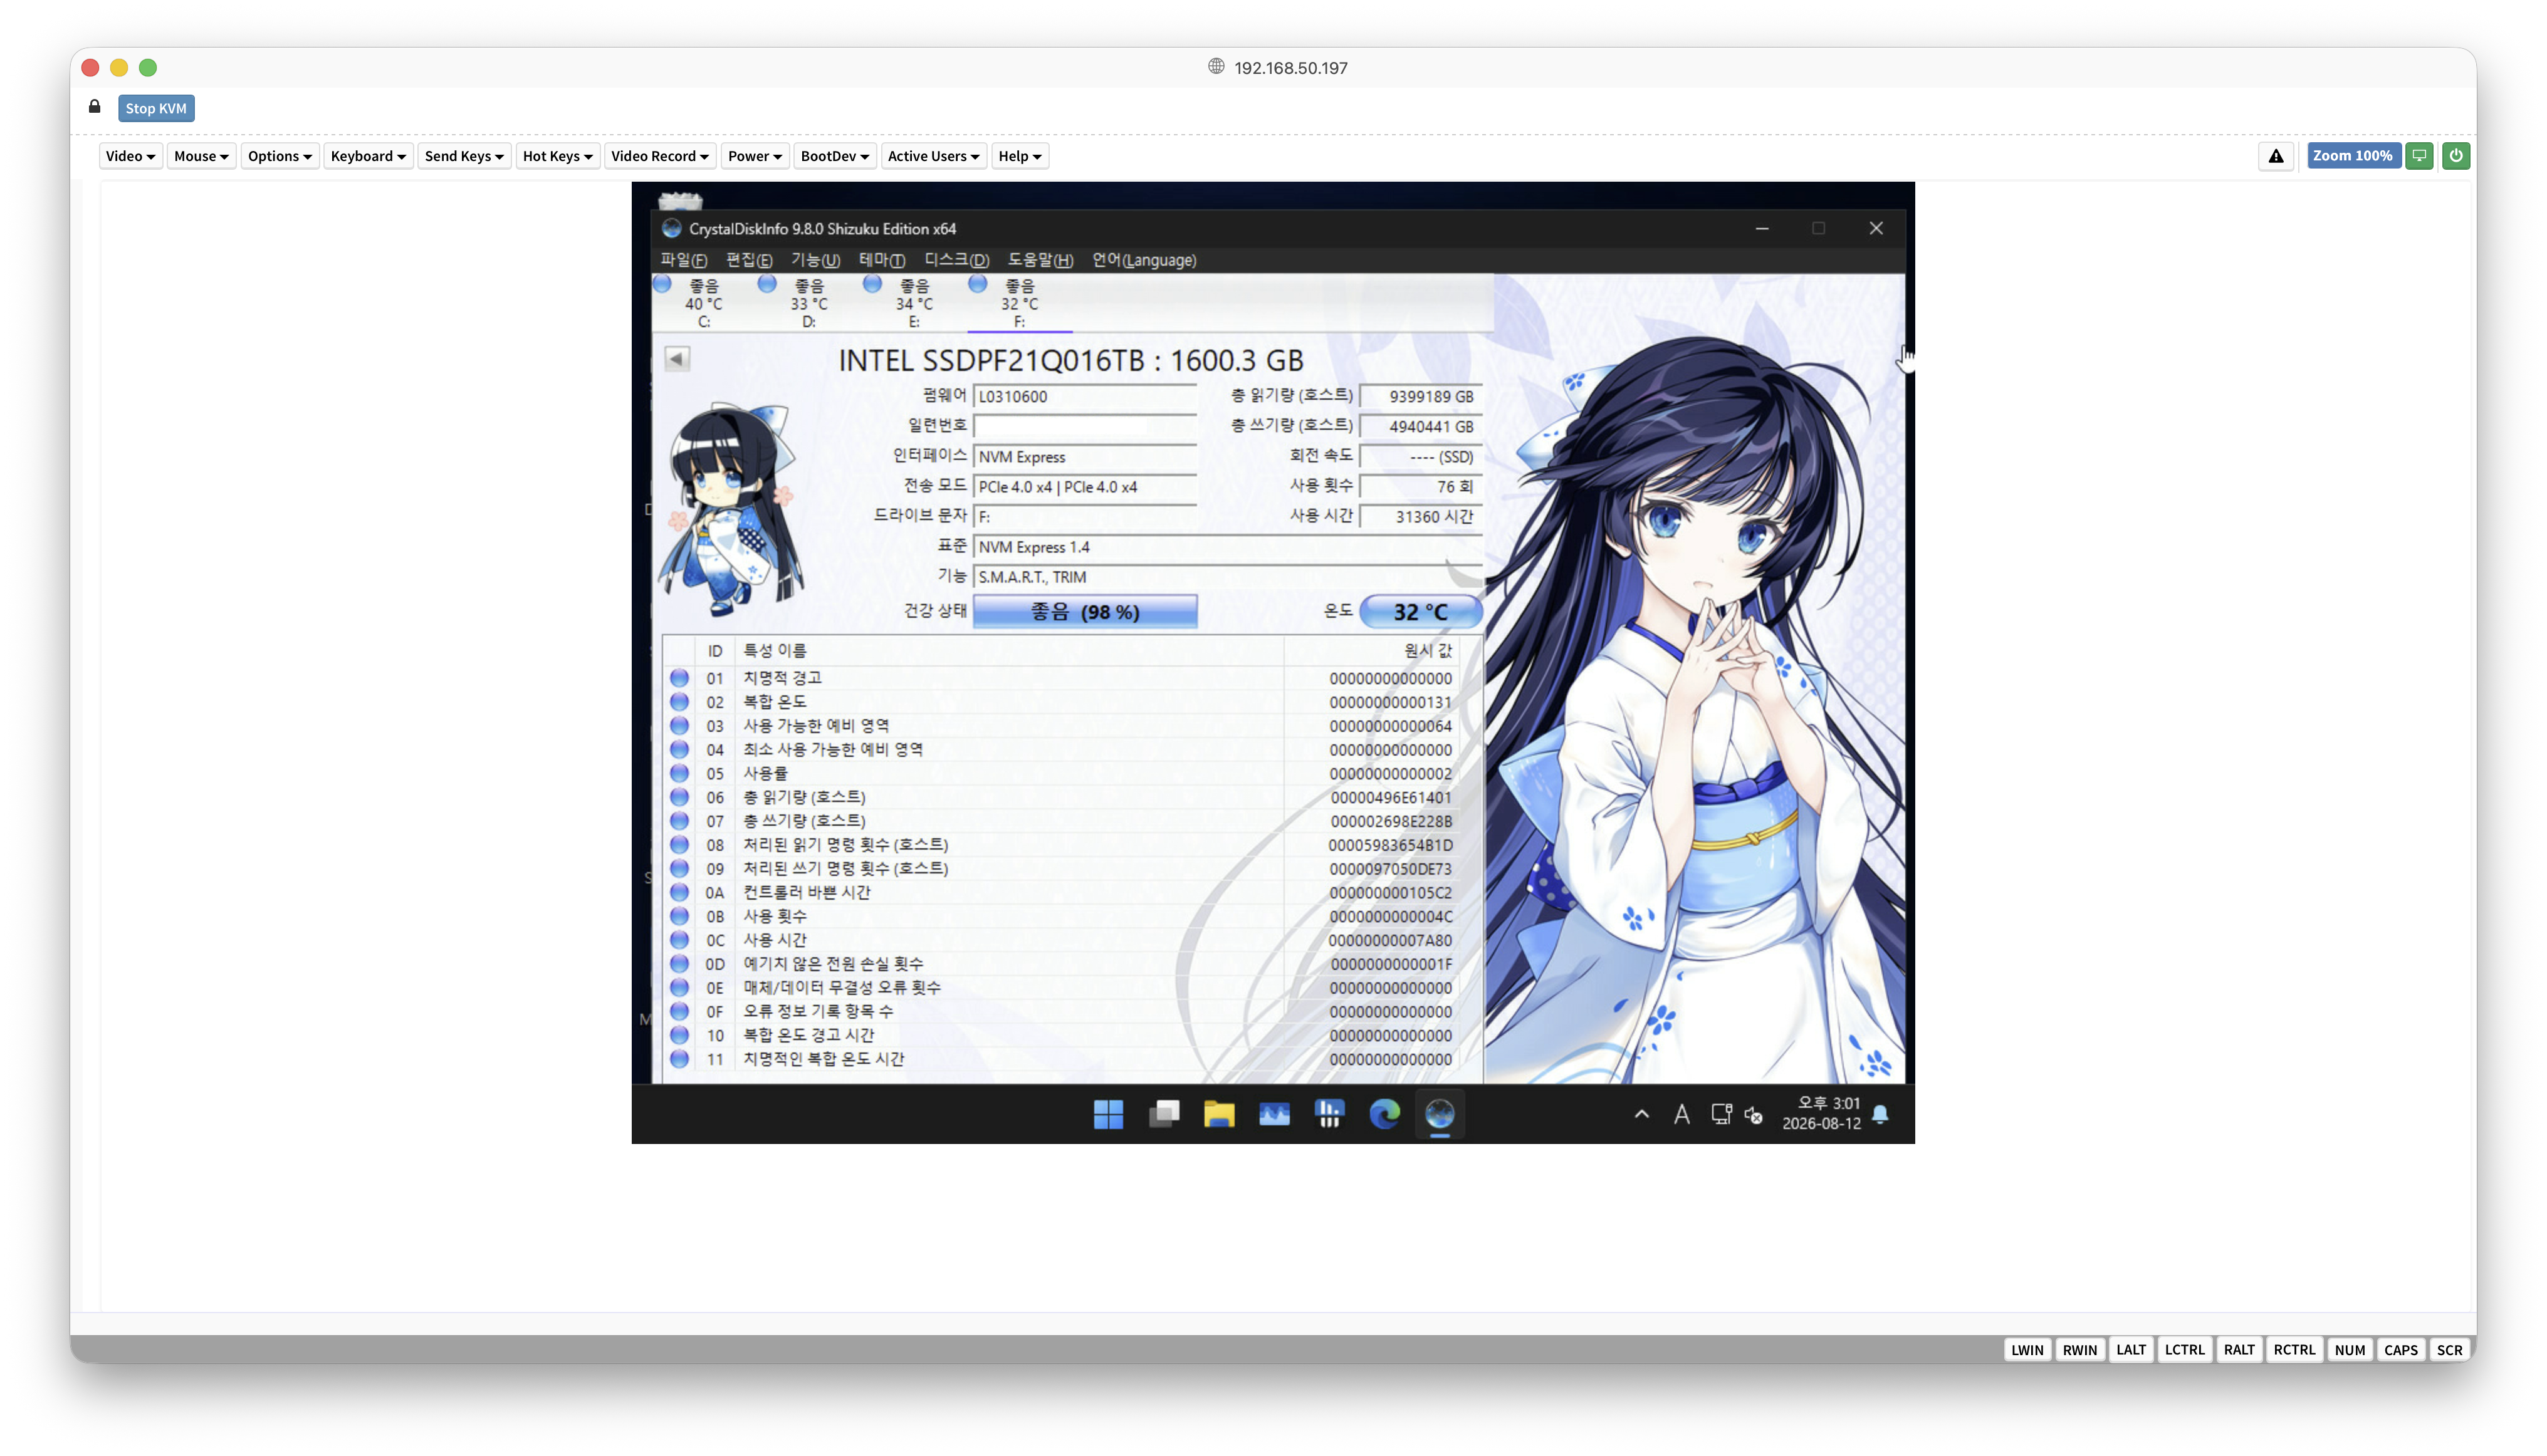
Task: Click status icon for 05 사용률
Action: (679, 773)
